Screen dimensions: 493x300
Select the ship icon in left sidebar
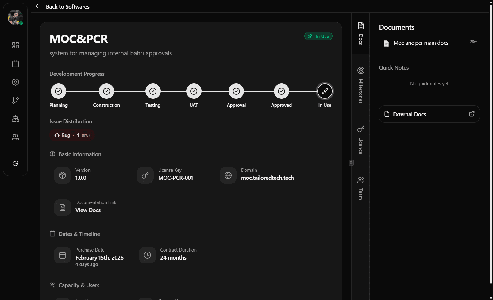(15, 119)
